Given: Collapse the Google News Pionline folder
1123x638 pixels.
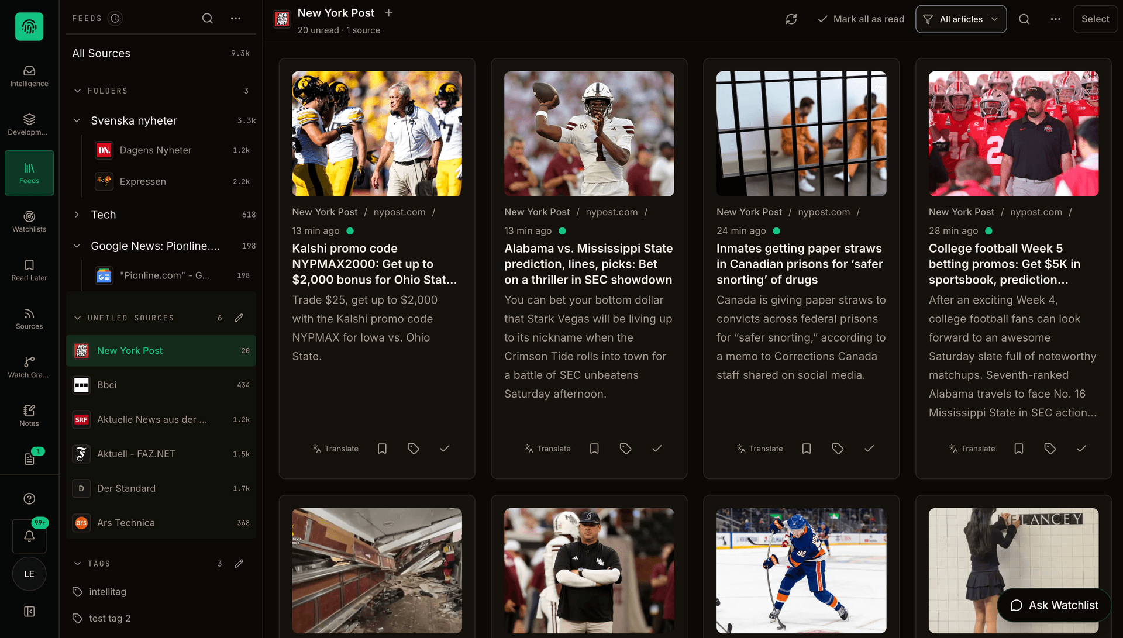Looking at the screenshot, I should 77,246.
